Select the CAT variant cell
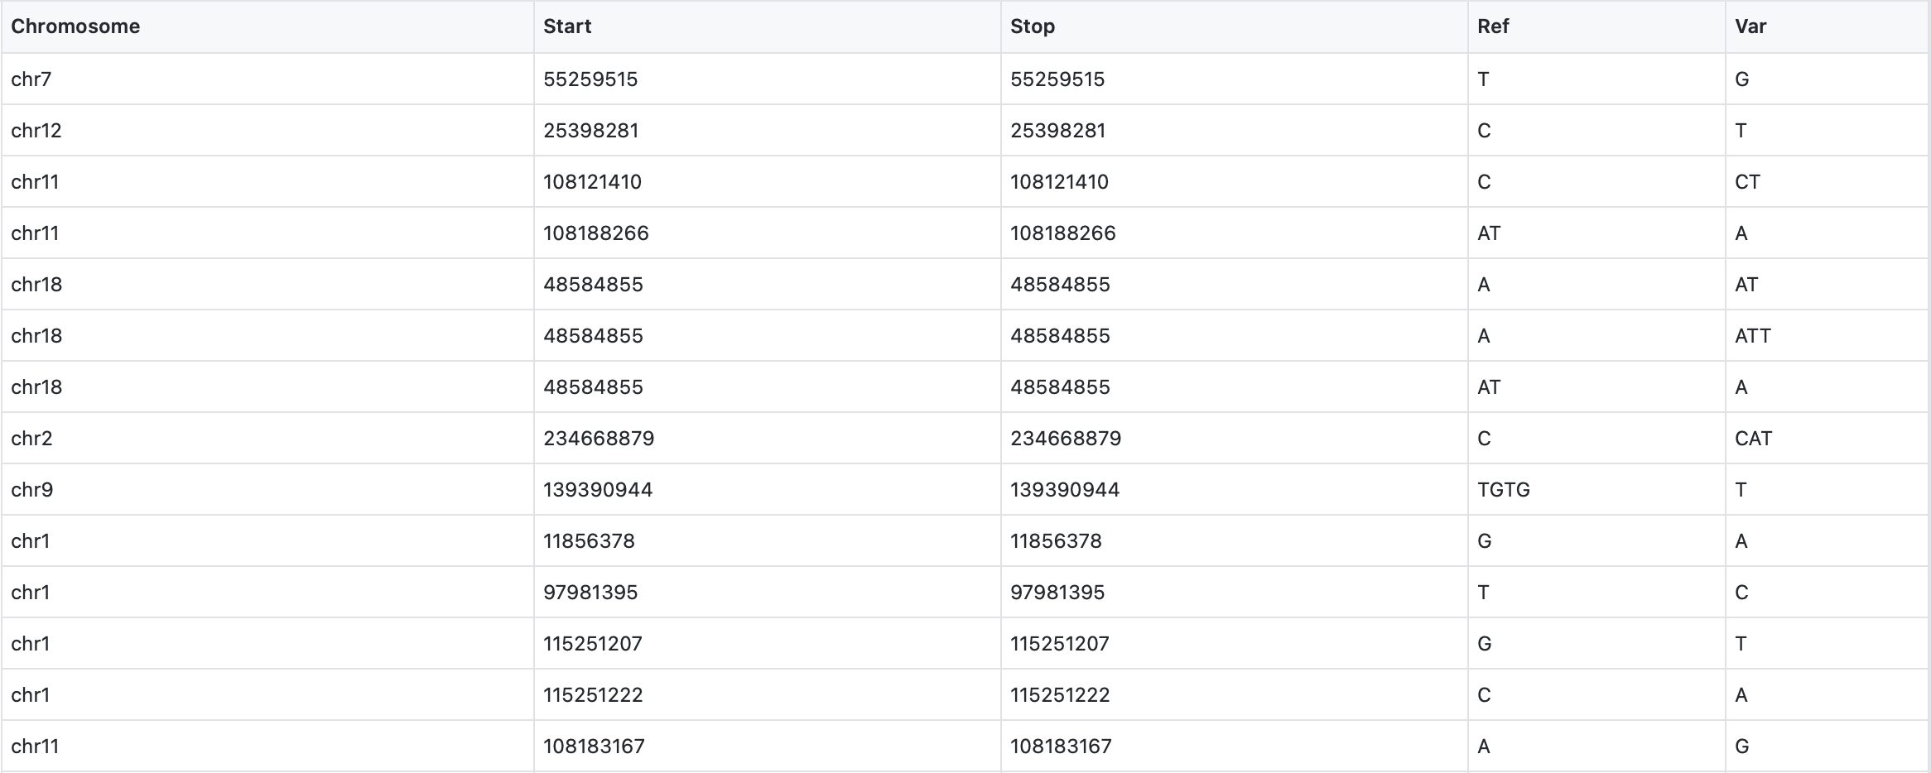 point(1827,439)
